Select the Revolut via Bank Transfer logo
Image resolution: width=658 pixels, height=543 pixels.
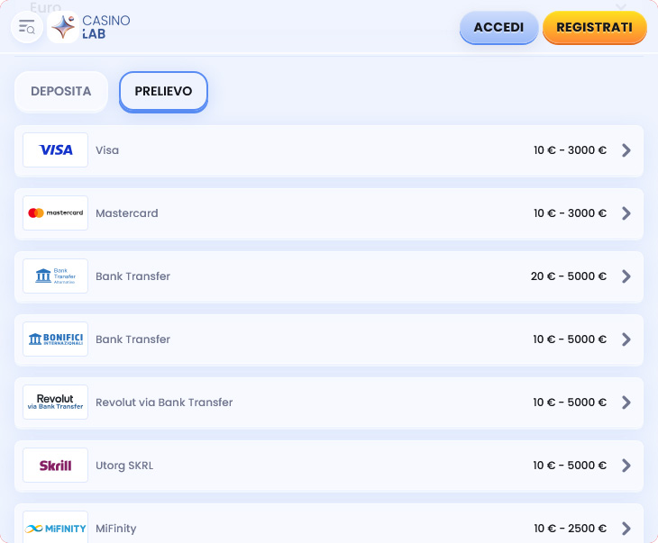click(x=55, y=403)
